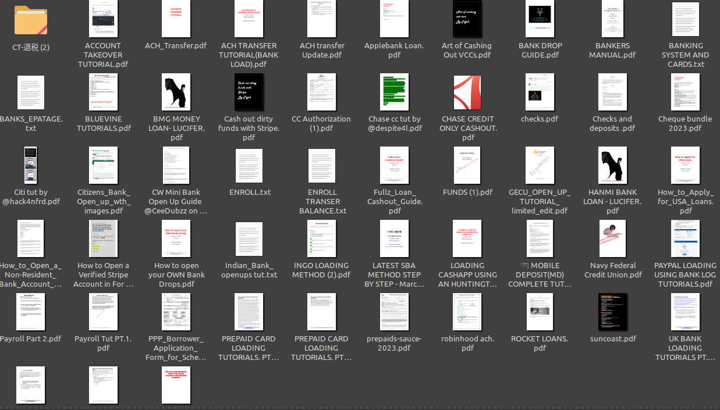
Task: Select the Payroll Part 2.pdf file
Action: (31, 312)
